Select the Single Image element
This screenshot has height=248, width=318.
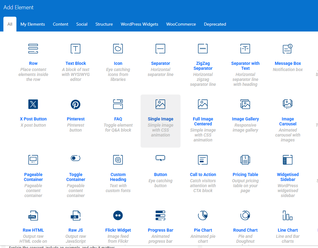tap(160, 119)
